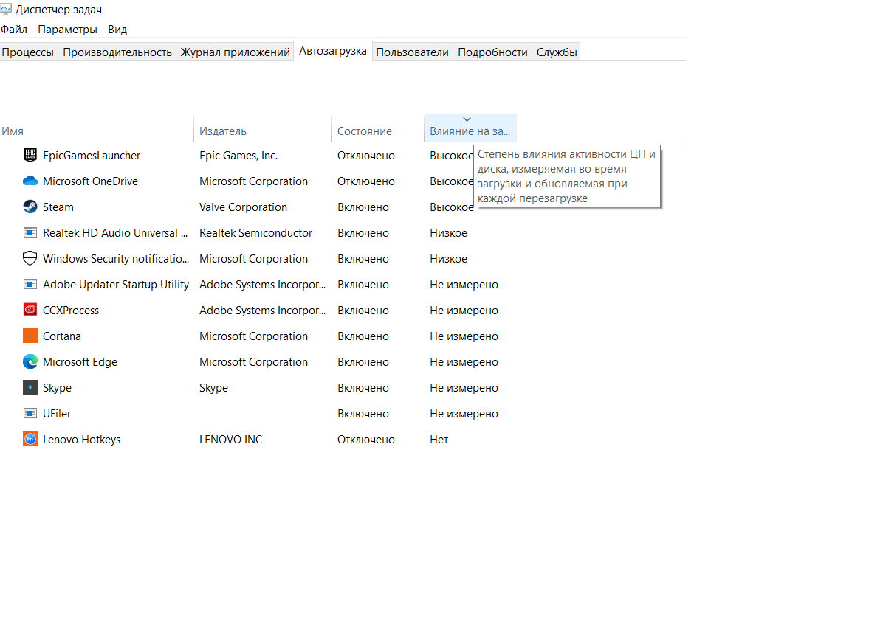
Task: Click the Windows Security shield icon
Action: pos(30,258)
